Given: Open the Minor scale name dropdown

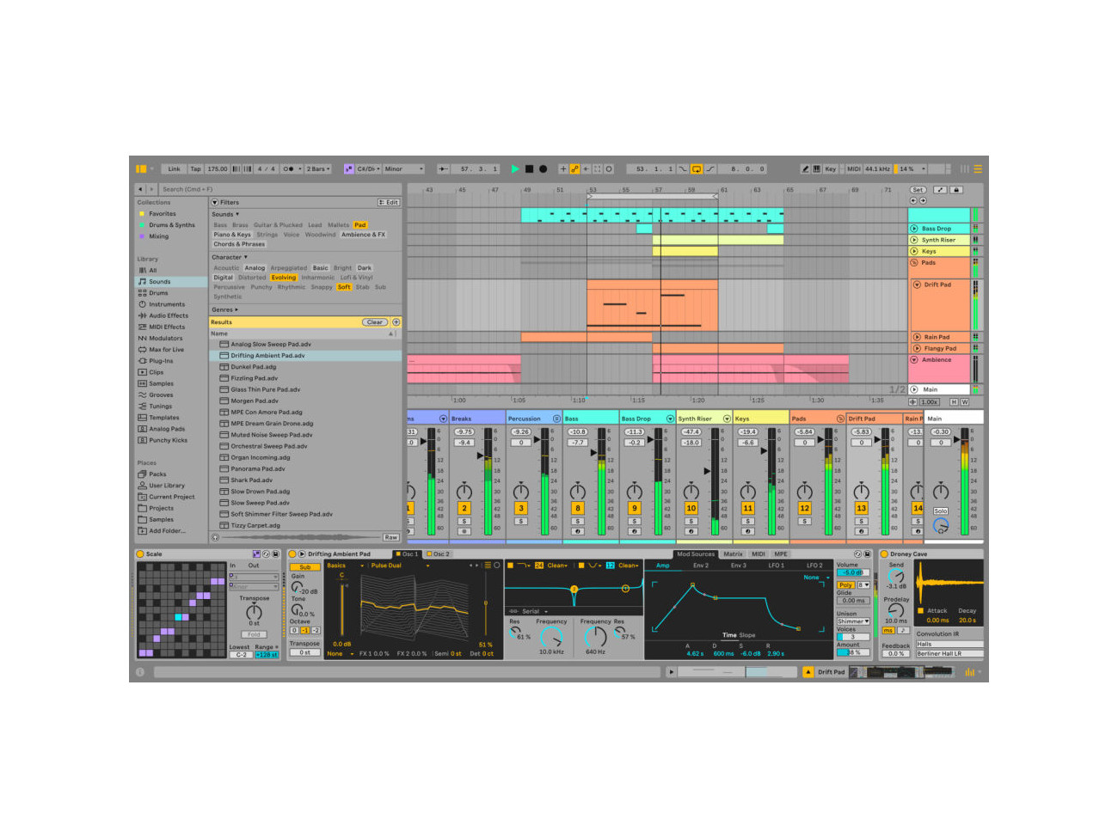Looking at the screenshot, I should (403, 169).
